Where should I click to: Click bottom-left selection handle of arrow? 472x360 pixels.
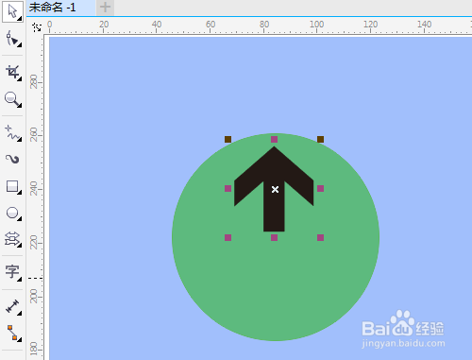pos(228,237)
